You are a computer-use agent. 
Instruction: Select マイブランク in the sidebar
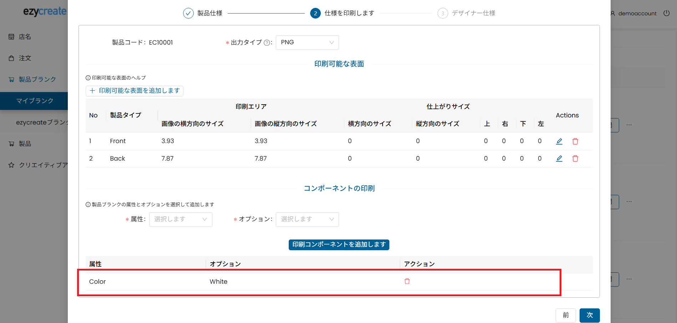(35, 101)
